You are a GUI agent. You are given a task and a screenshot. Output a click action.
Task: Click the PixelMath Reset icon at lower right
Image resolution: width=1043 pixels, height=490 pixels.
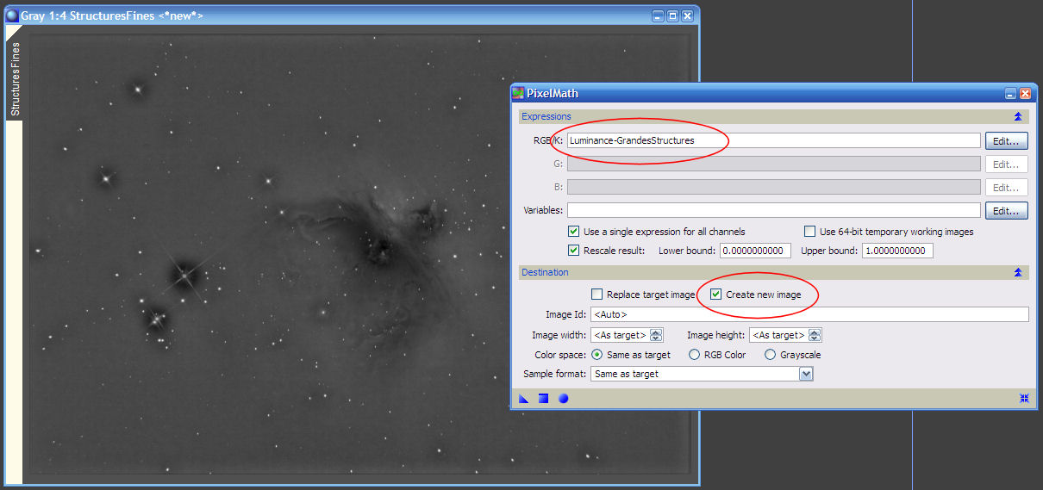pyautogui.click(x=1023, y=398)
